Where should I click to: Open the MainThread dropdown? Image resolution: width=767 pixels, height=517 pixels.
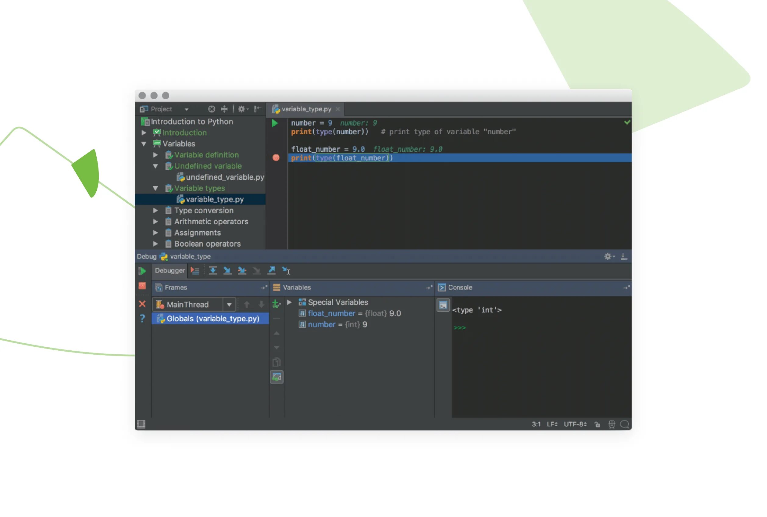229,305
